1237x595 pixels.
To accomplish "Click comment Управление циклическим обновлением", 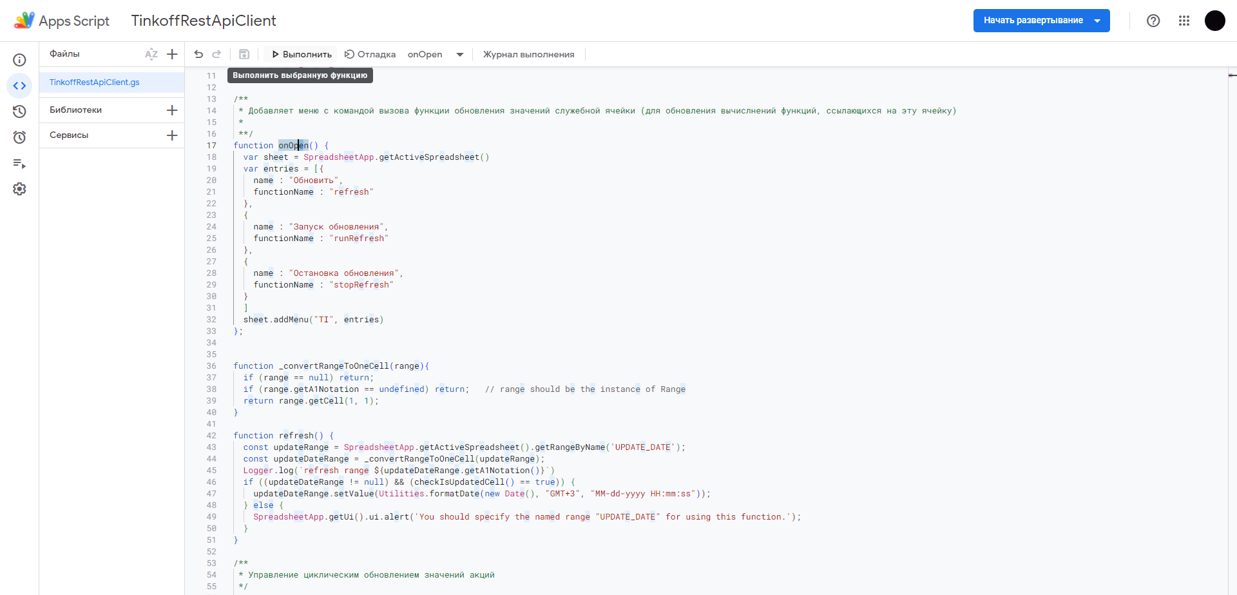I will click(x=371, y=575).
